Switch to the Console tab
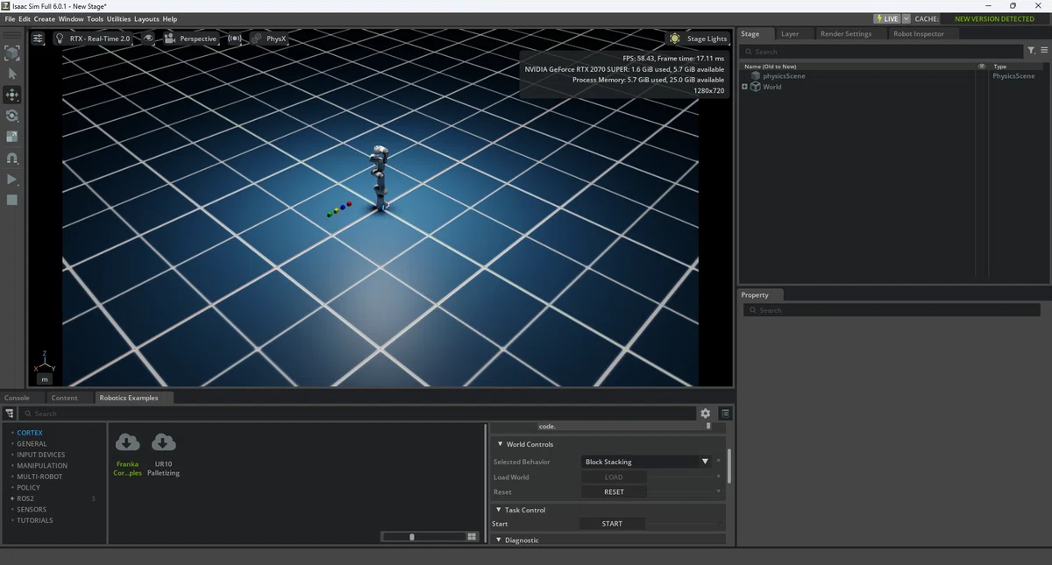The image size is (1052, 565). point(17,398)
